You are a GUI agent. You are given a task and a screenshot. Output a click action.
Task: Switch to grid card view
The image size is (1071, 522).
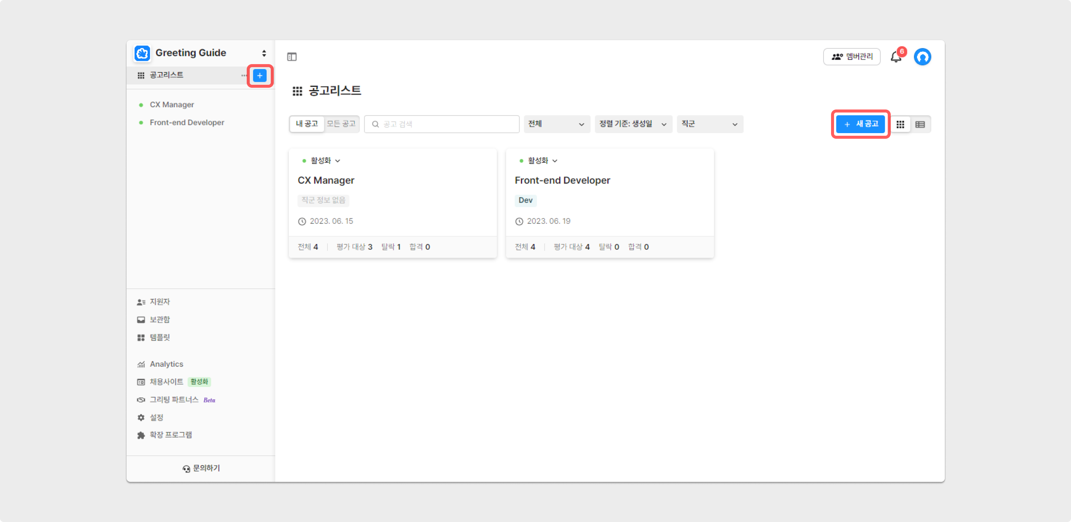[x=900, y=124]
